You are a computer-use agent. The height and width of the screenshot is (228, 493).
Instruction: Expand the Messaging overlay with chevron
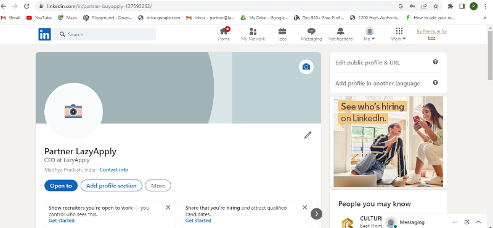(x=478, y=222)
